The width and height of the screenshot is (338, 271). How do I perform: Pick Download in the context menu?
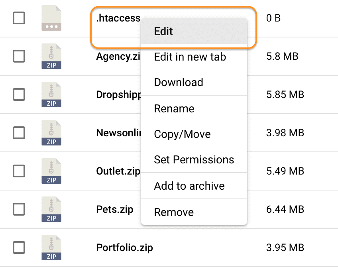(179, 82)
